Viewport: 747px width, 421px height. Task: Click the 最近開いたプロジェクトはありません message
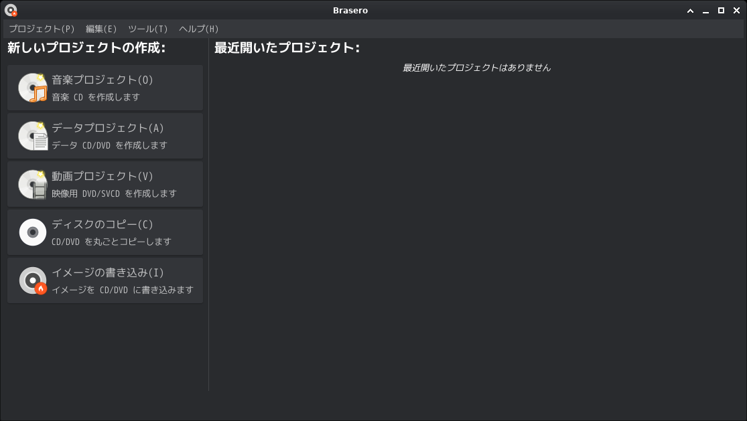[476, 68]
